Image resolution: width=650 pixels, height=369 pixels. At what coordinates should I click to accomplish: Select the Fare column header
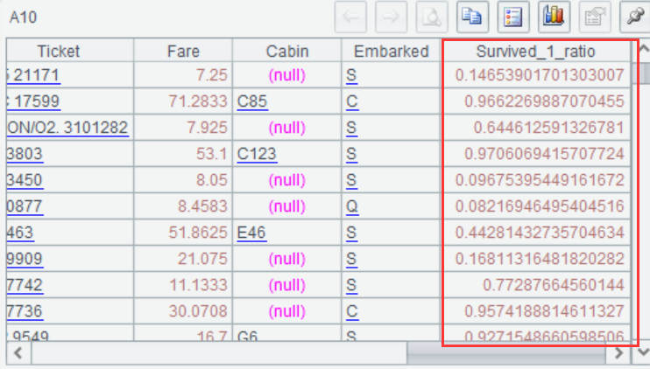click(182, 51)
